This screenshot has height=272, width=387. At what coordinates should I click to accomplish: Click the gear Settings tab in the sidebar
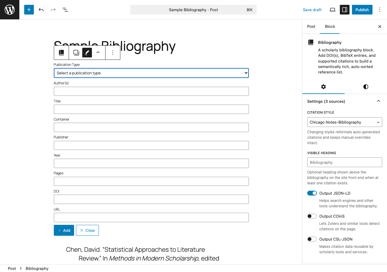tap(324, 87)
